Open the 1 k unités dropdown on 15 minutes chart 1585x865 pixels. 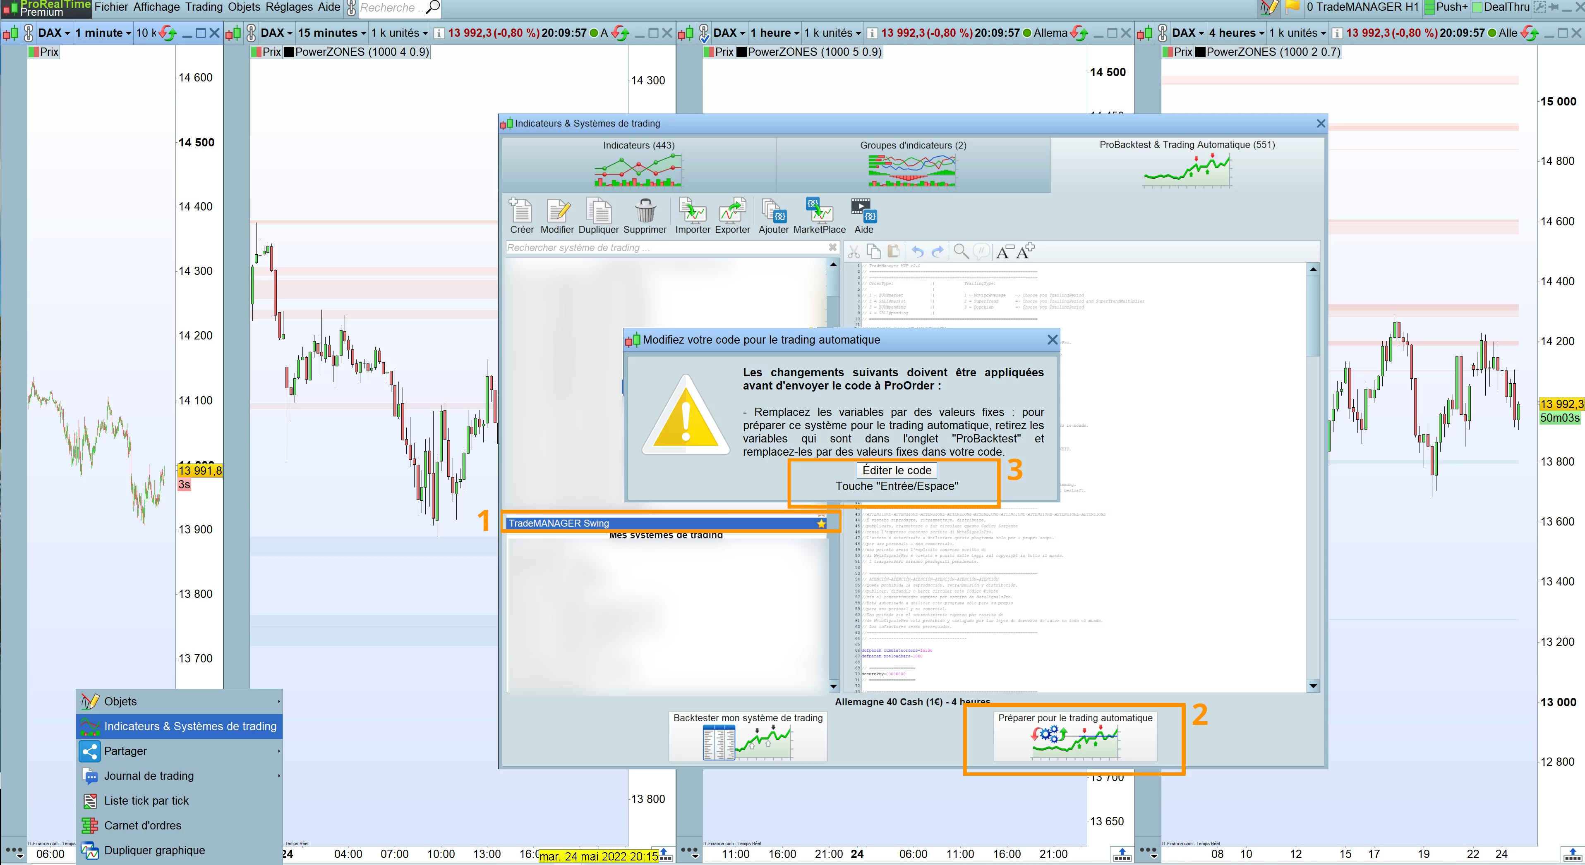(399, 33)
